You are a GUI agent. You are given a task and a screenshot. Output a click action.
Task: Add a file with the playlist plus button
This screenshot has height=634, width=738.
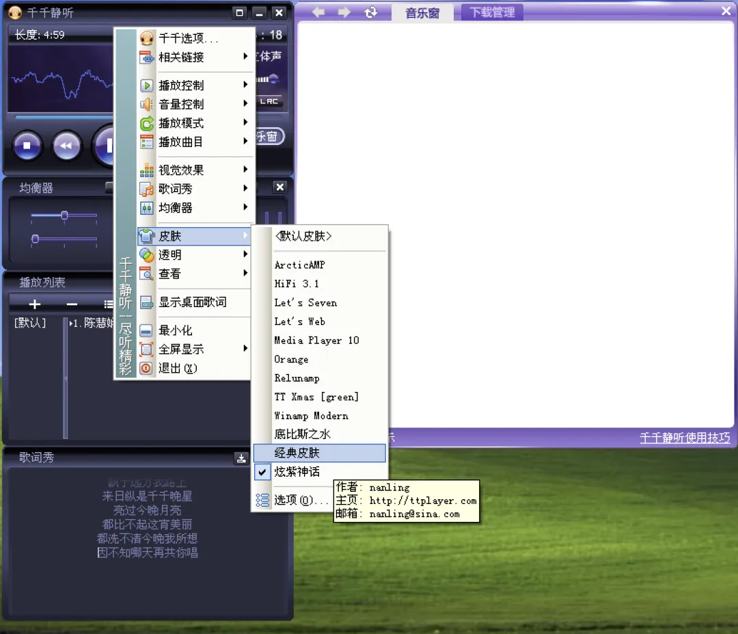[x=34, y=304]
